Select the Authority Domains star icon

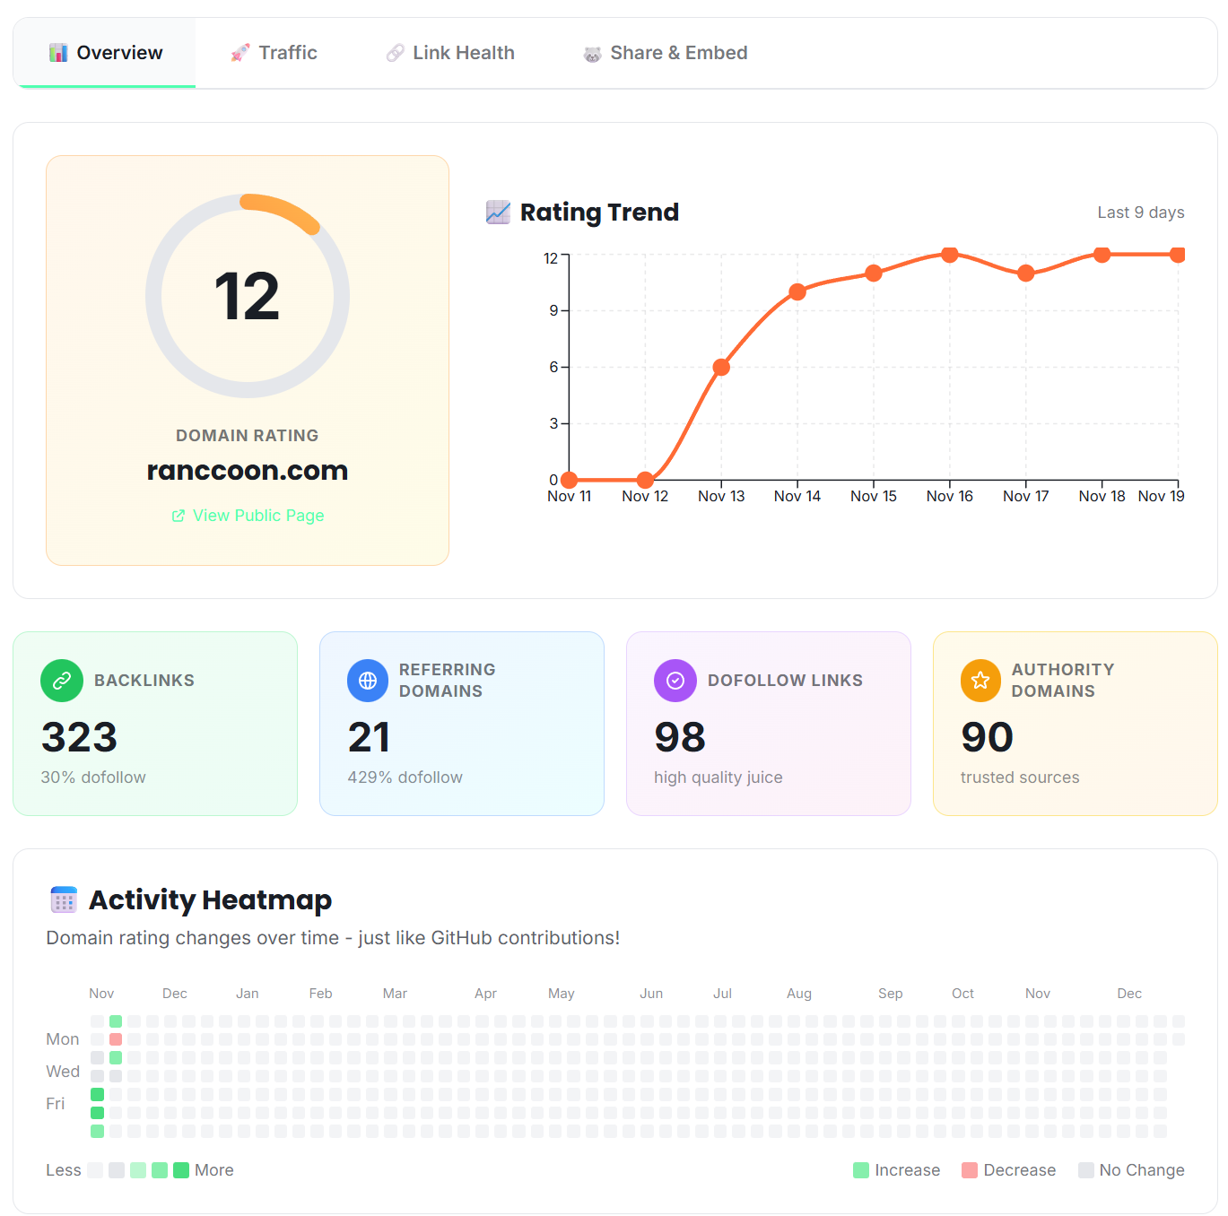(x=980, y=680)
